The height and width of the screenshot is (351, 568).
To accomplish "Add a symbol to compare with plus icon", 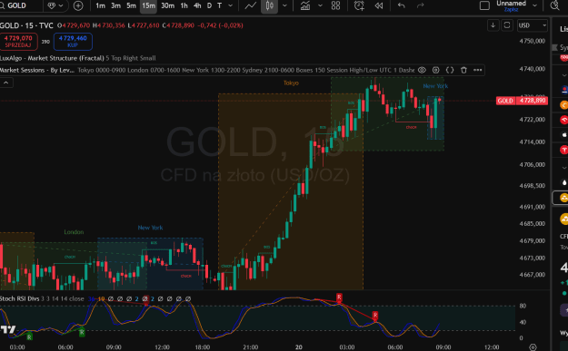I will (78, 5).
